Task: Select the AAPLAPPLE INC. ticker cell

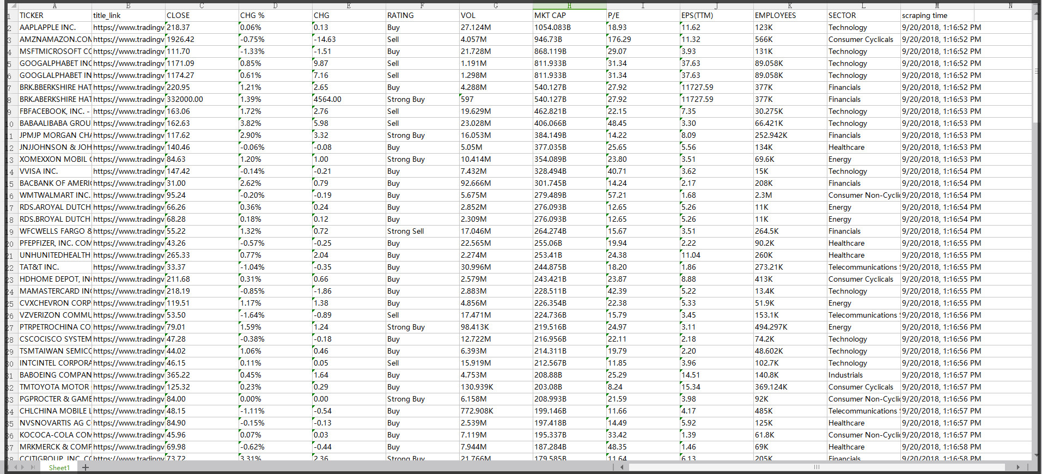Action: pos(54,27)
